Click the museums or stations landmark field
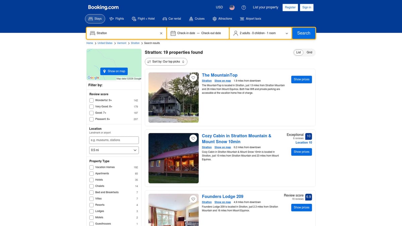Image resolution: width=402 pixels, height=226 pixels. pos(114,140)
